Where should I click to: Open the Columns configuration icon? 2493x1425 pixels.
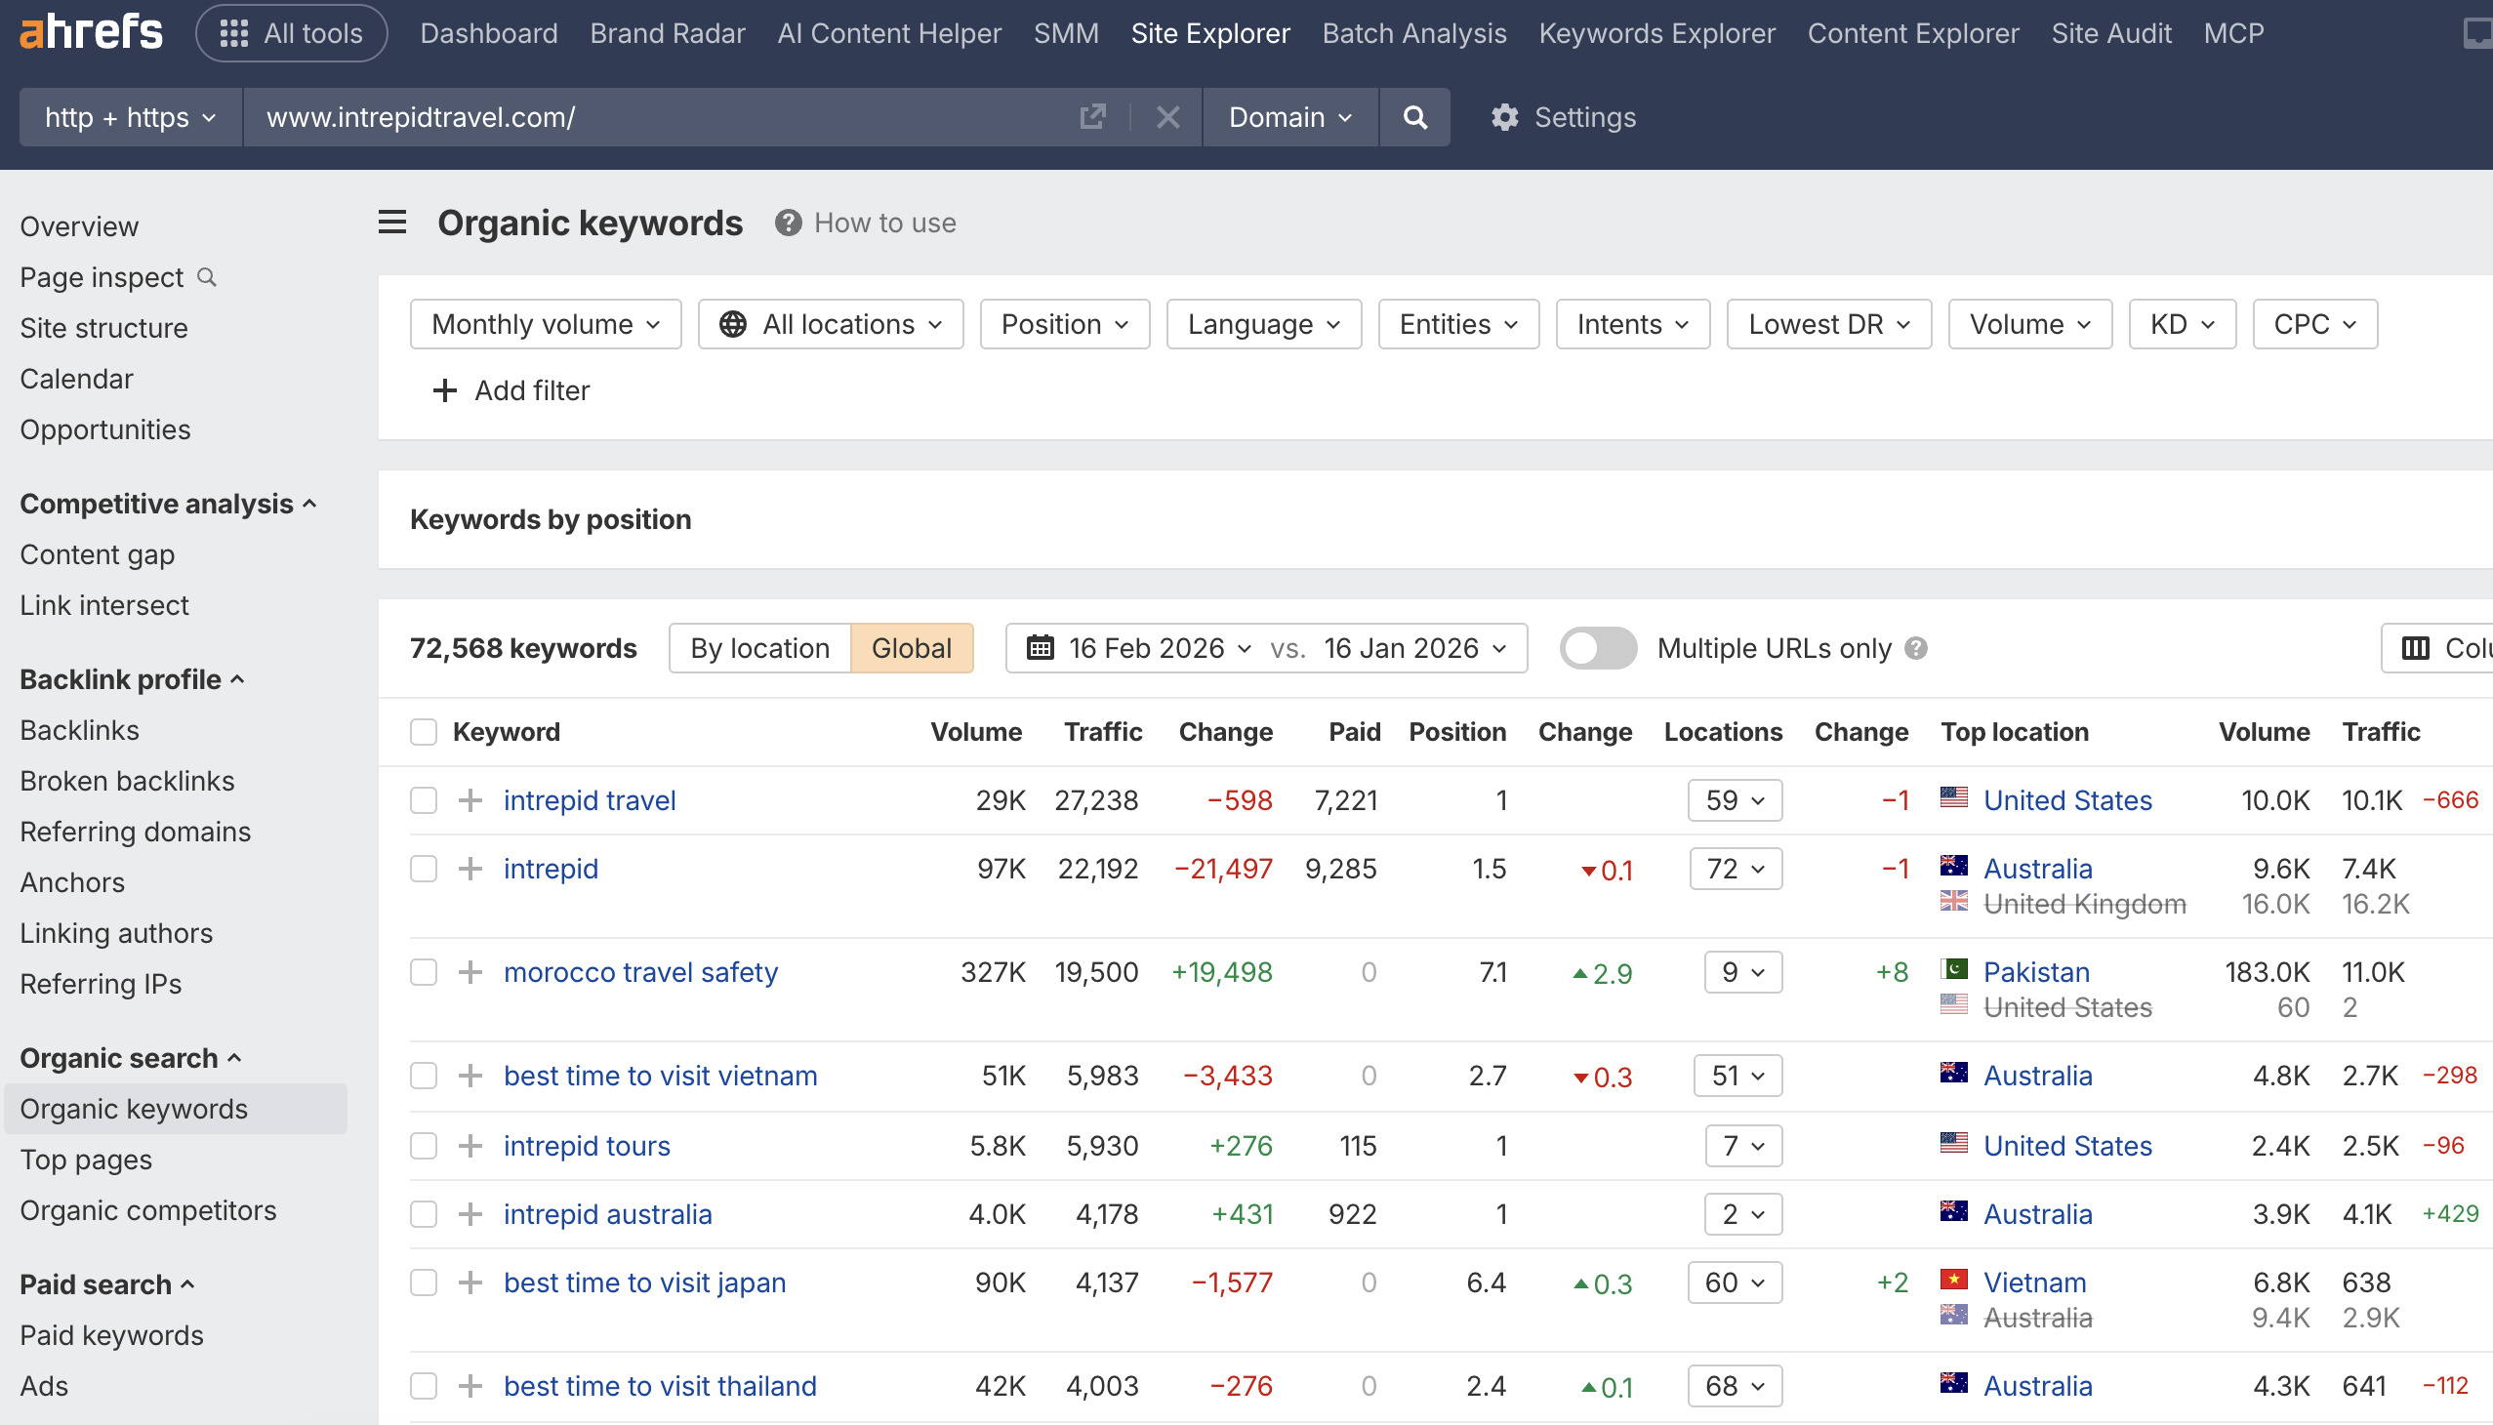tap(2415, 647)
